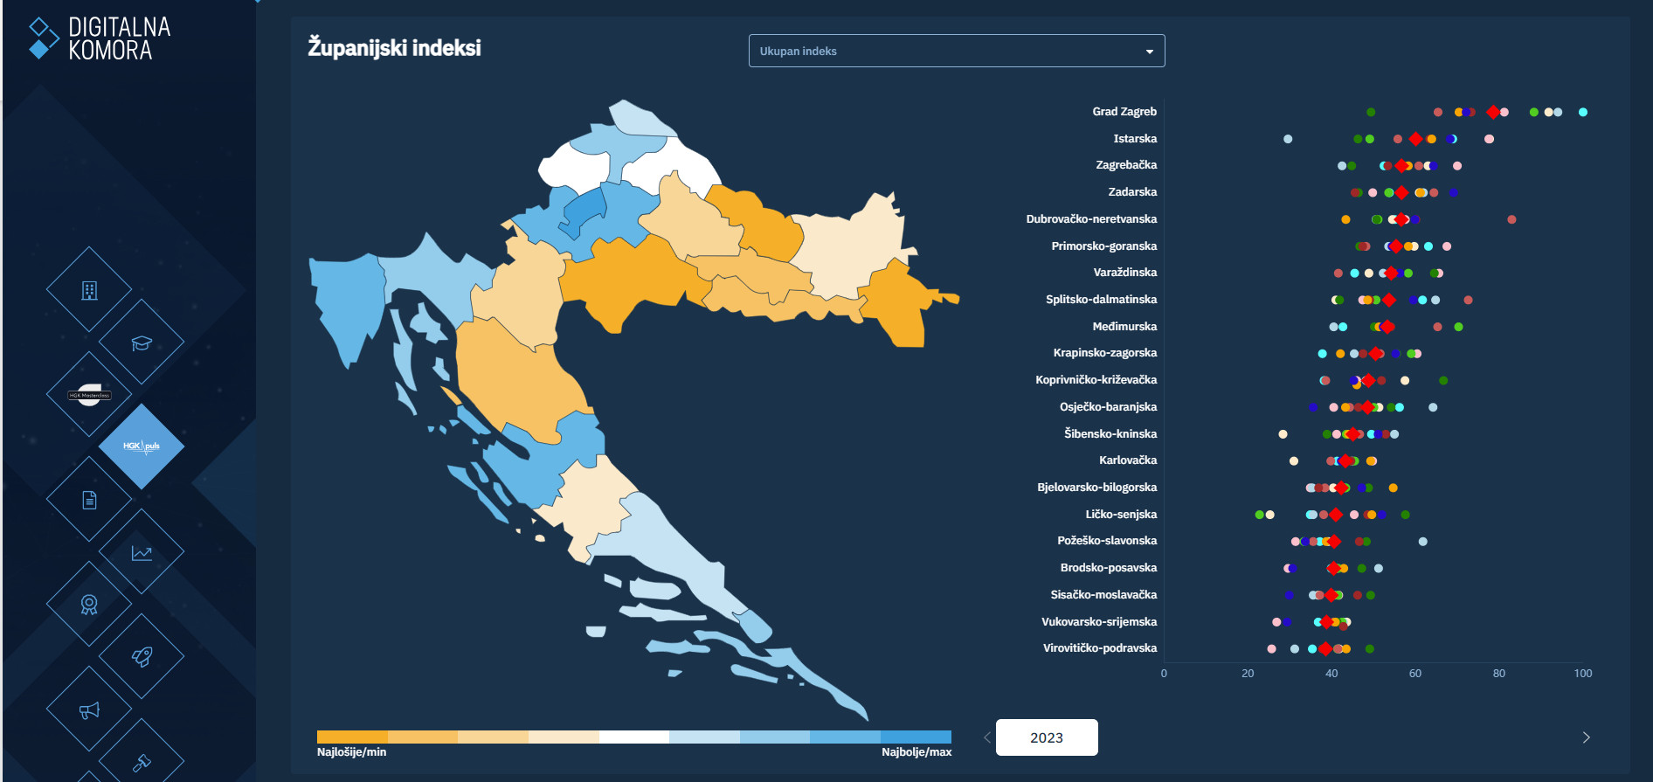Click the trending chart icon
This screenshot has width=1653, height=782.
[142, 552]
